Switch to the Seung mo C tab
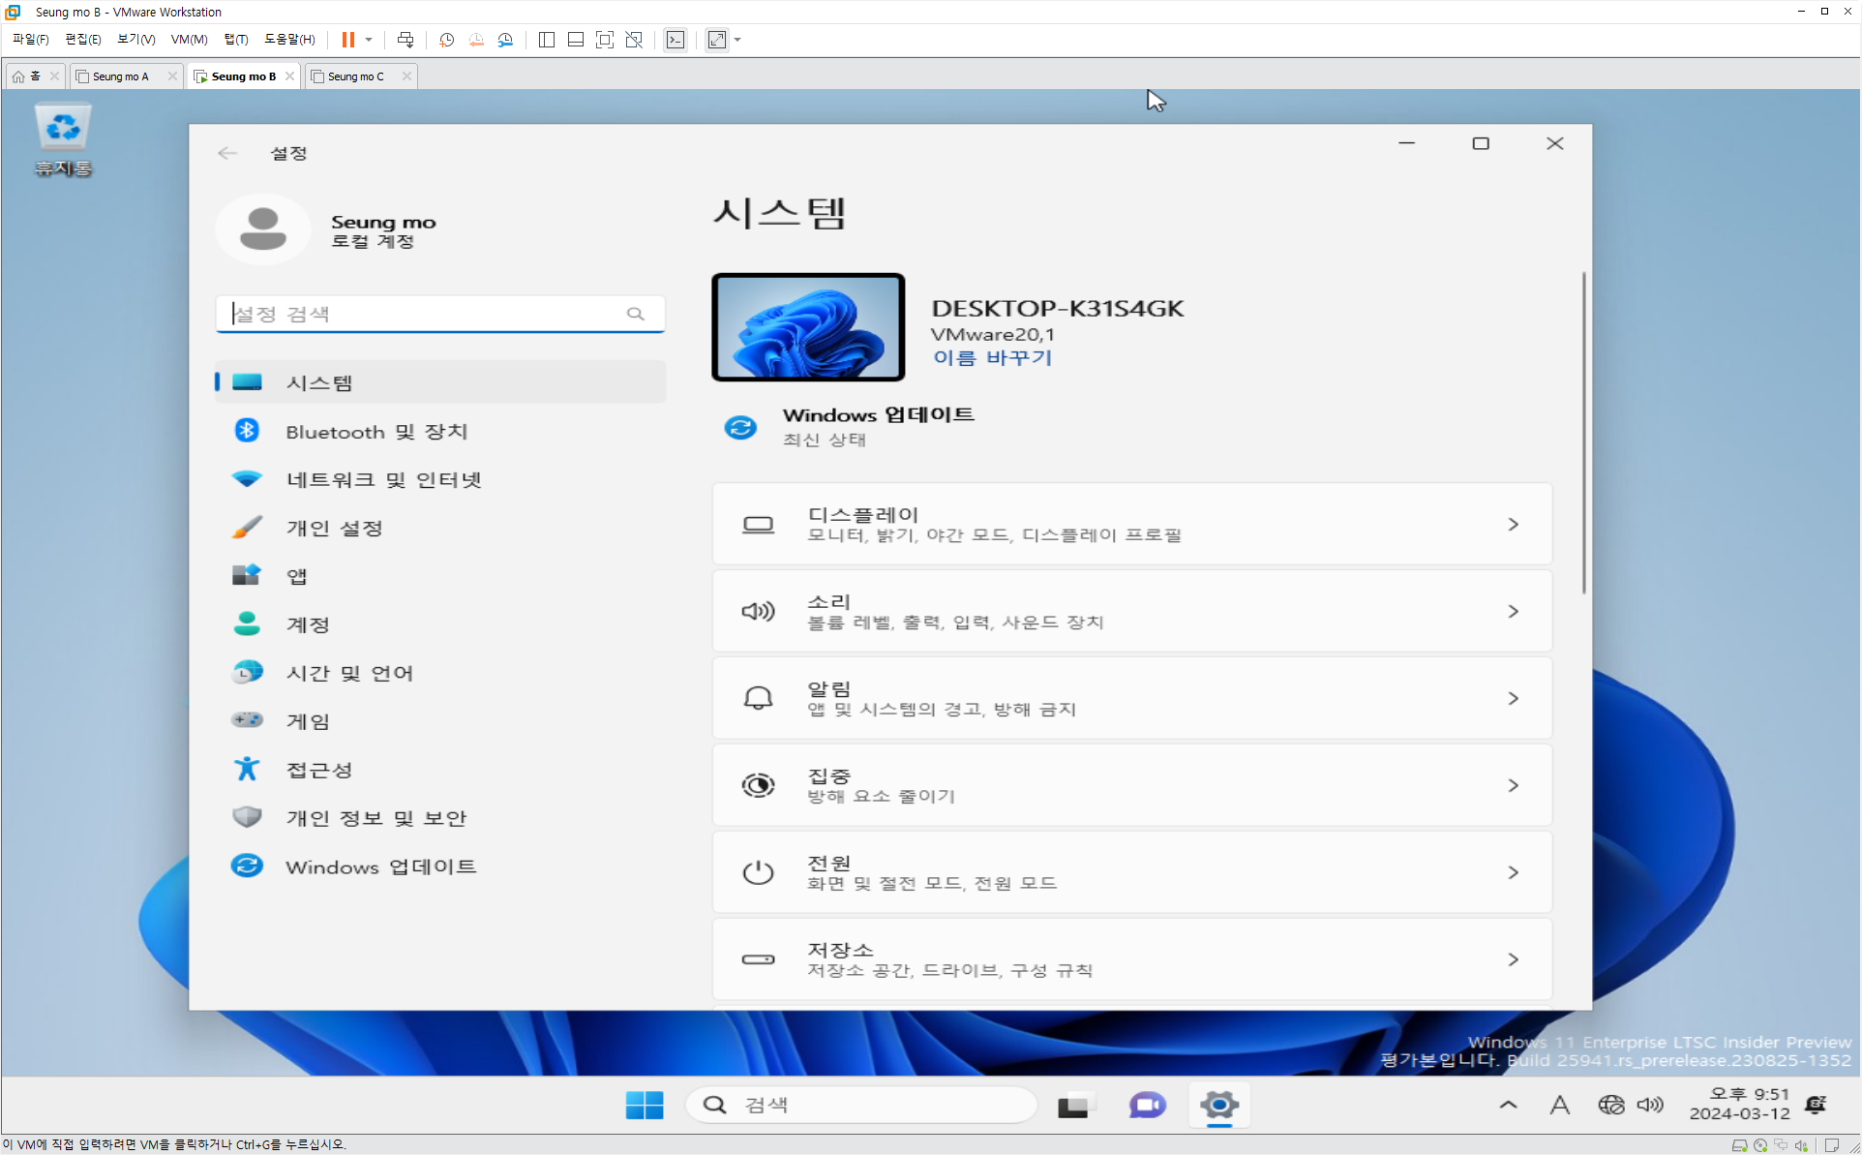Viewport: 1862px width, 1155px height. point(355,76)
